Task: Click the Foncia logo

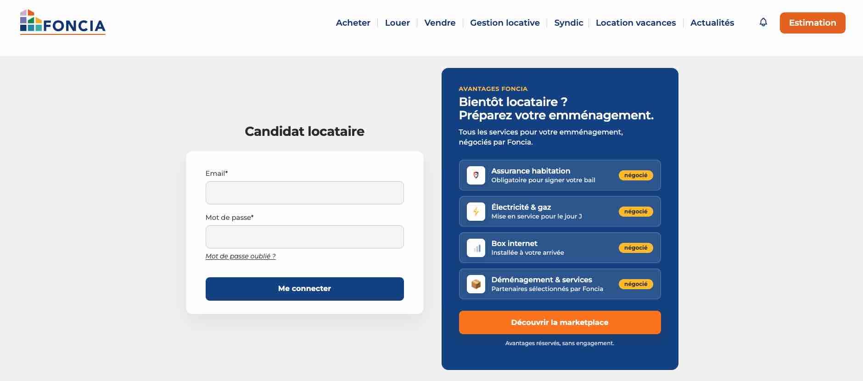Action: click(x=63, y=22)
